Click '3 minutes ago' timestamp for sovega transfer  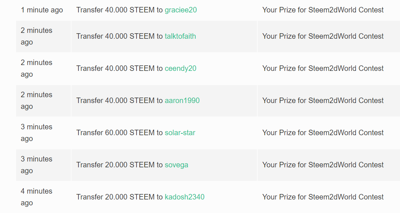pyautogui.click(x=36, y=165)
